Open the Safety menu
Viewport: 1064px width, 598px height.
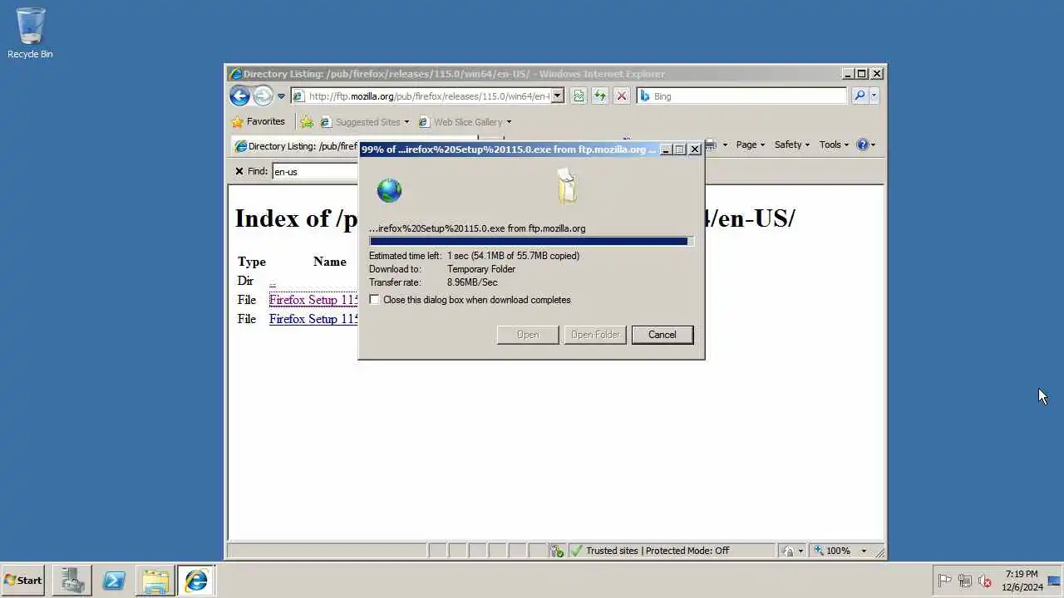click(791, 145)
